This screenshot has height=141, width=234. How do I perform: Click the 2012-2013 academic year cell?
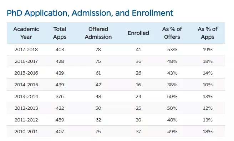[x=26, y=108]
